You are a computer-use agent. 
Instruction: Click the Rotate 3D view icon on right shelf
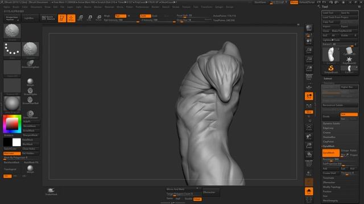pyautogui.click(x=309, y=155)
